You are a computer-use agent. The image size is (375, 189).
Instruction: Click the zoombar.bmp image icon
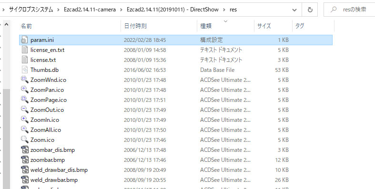click(x=25, y=160)
